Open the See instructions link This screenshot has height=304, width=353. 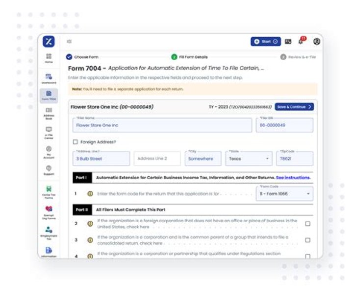(x=293, y=178)
